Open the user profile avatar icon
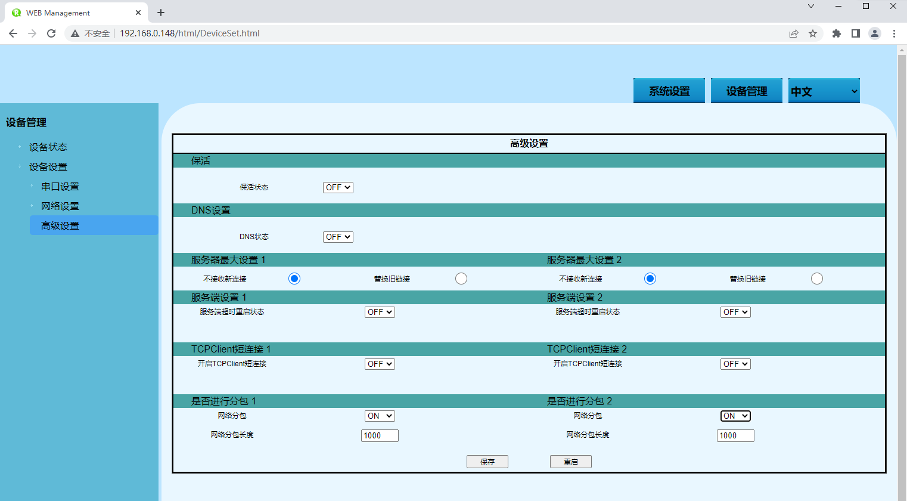907x501 pixels. (875, 33)
